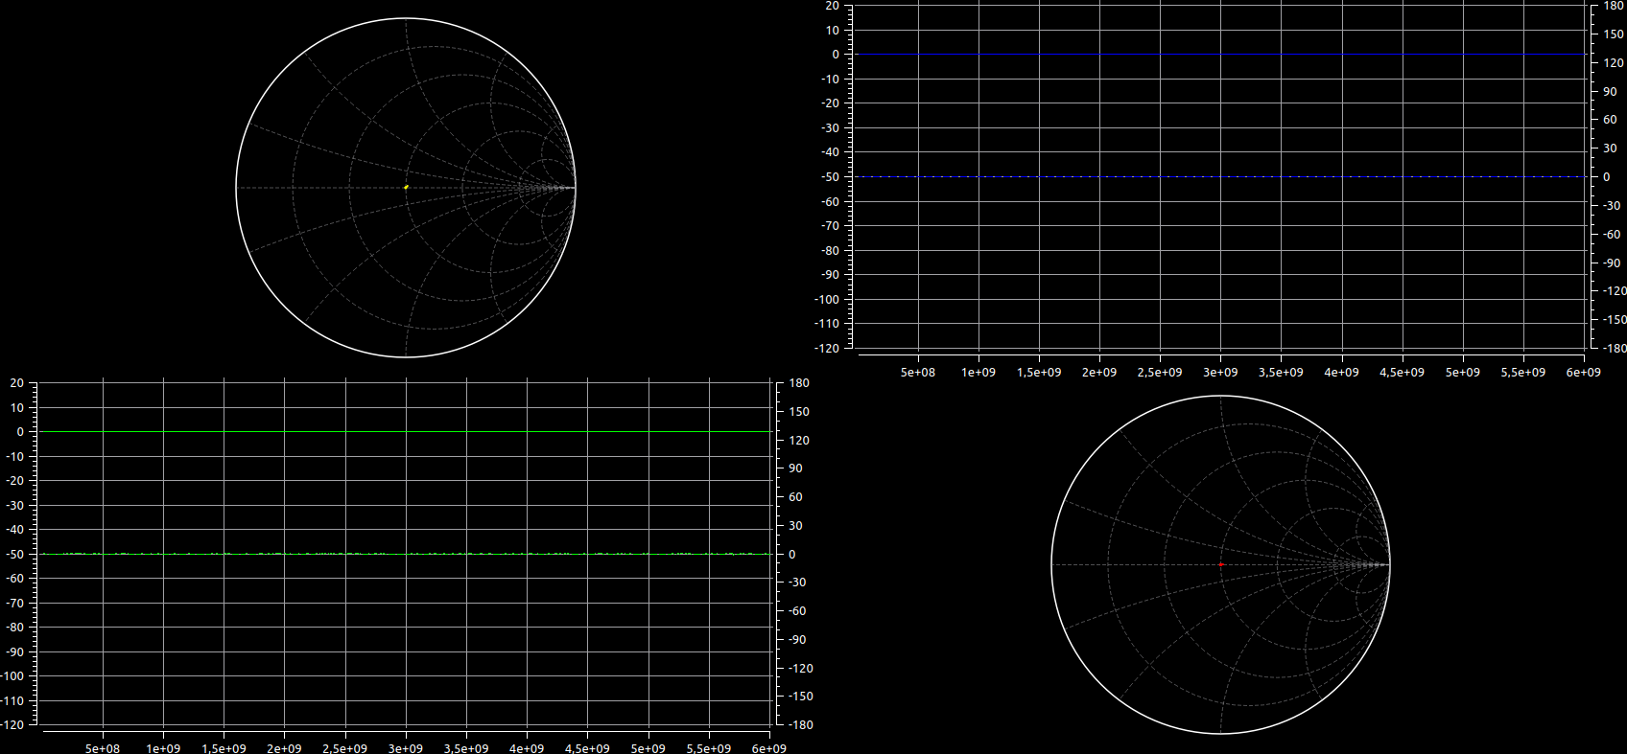Select the solid blue trace at 0 dB
The image size is (1627, 754).
click(1219, 55)
